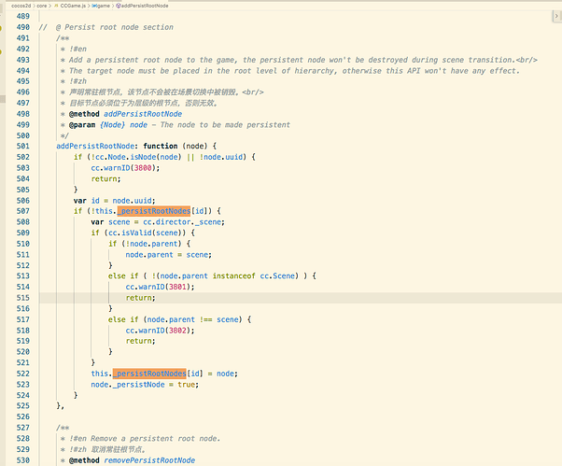This screenshot has width=562, height=466.
Task: Click the JS file icon beside CCGame.js
Action: 56,5
